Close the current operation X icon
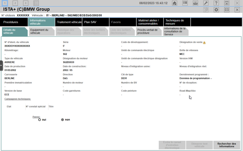This screenshot has height=151, width=243. point(237,10)
